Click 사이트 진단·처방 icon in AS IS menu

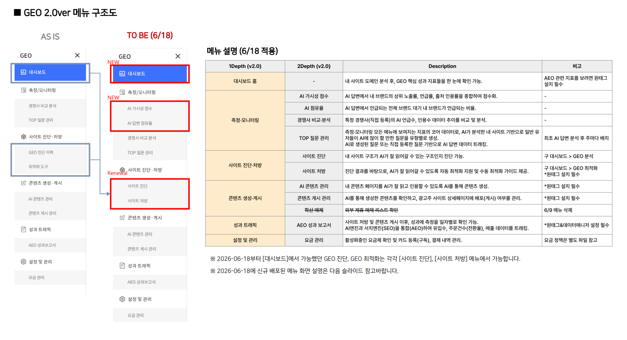click(x=23, y=137)
